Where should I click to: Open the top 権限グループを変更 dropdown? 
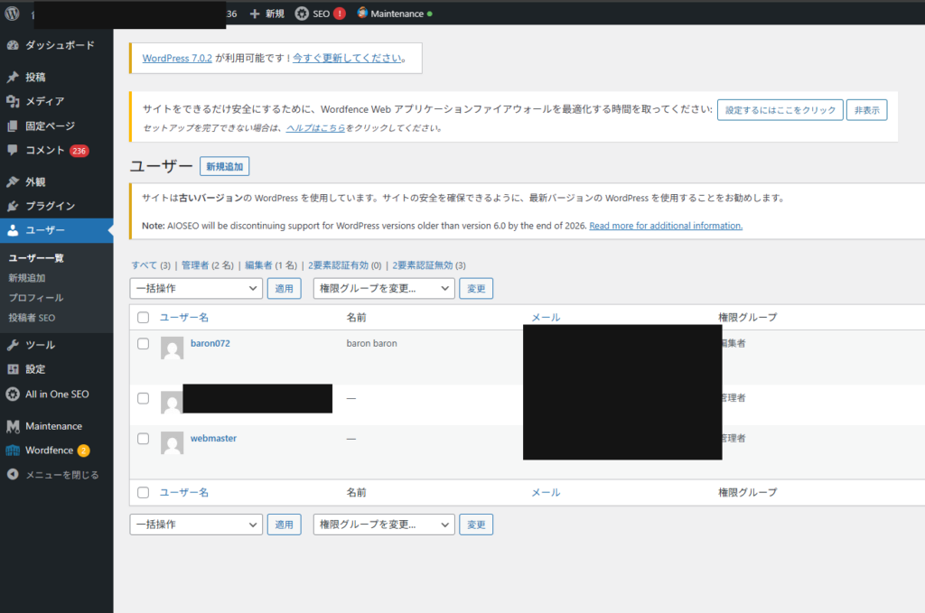pos(384,288)
